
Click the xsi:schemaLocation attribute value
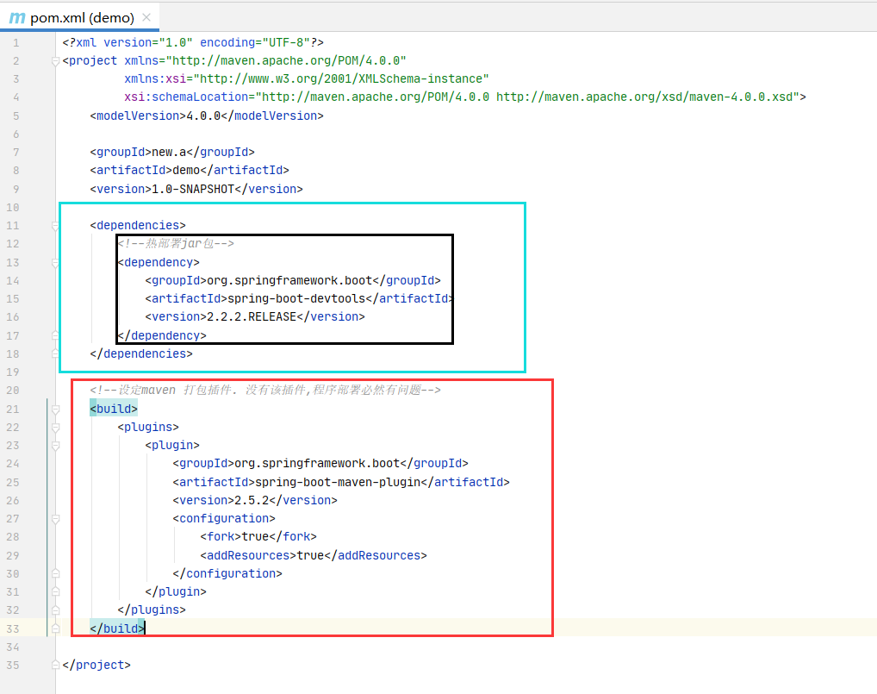point(527,97)
